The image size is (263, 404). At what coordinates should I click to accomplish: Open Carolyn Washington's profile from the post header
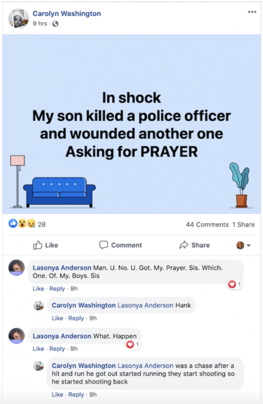pos(67,14)
